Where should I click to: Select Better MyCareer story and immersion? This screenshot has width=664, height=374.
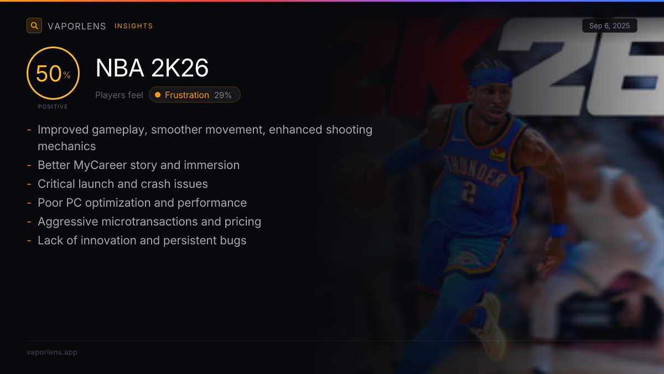coord(138,165)
